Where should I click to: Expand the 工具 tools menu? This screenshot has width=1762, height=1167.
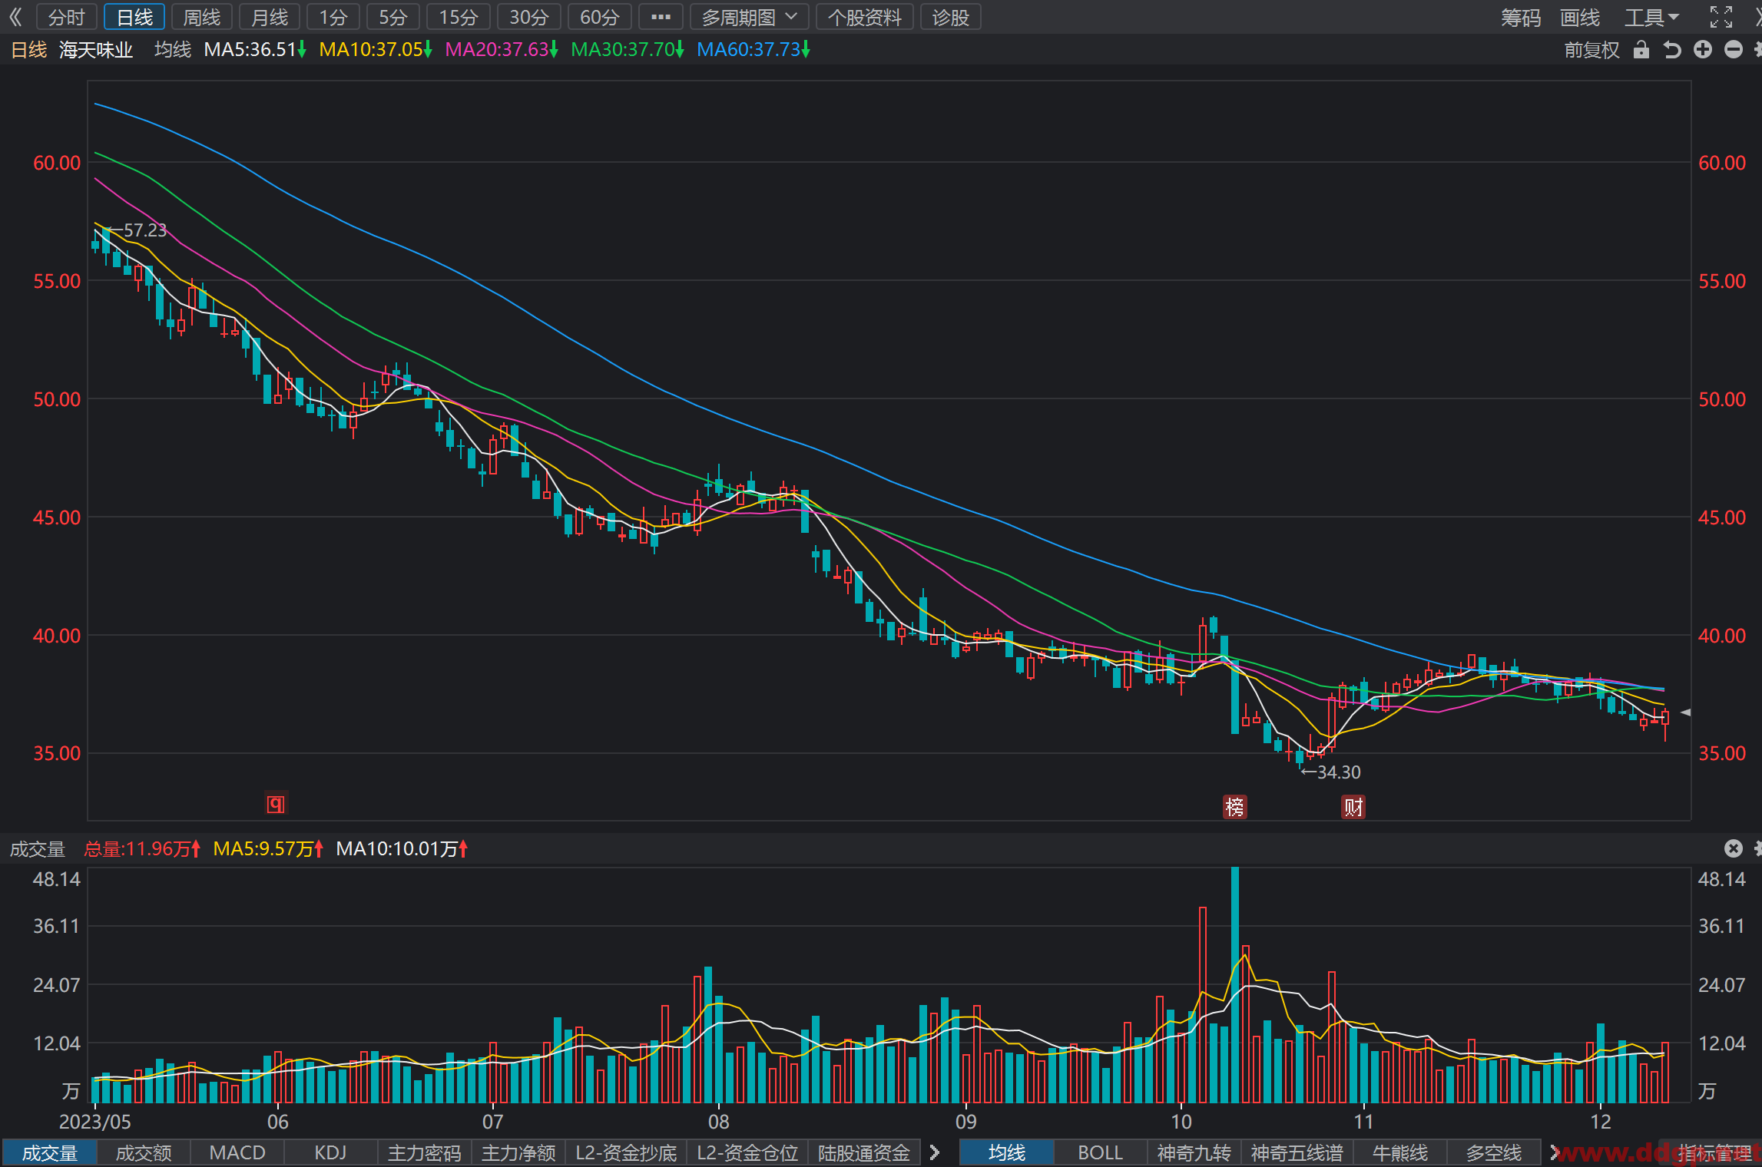coord(1651,17)
